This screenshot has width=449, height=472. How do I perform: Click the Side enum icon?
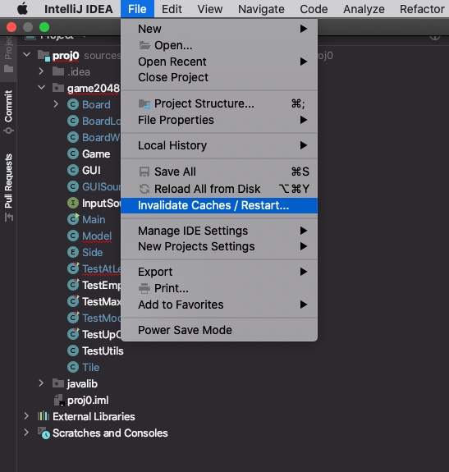click(73, 252)
